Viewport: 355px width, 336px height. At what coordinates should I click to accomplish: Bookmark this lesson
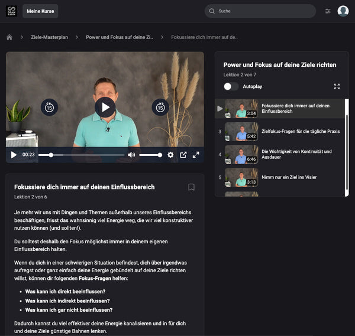(x=191, y=187)
